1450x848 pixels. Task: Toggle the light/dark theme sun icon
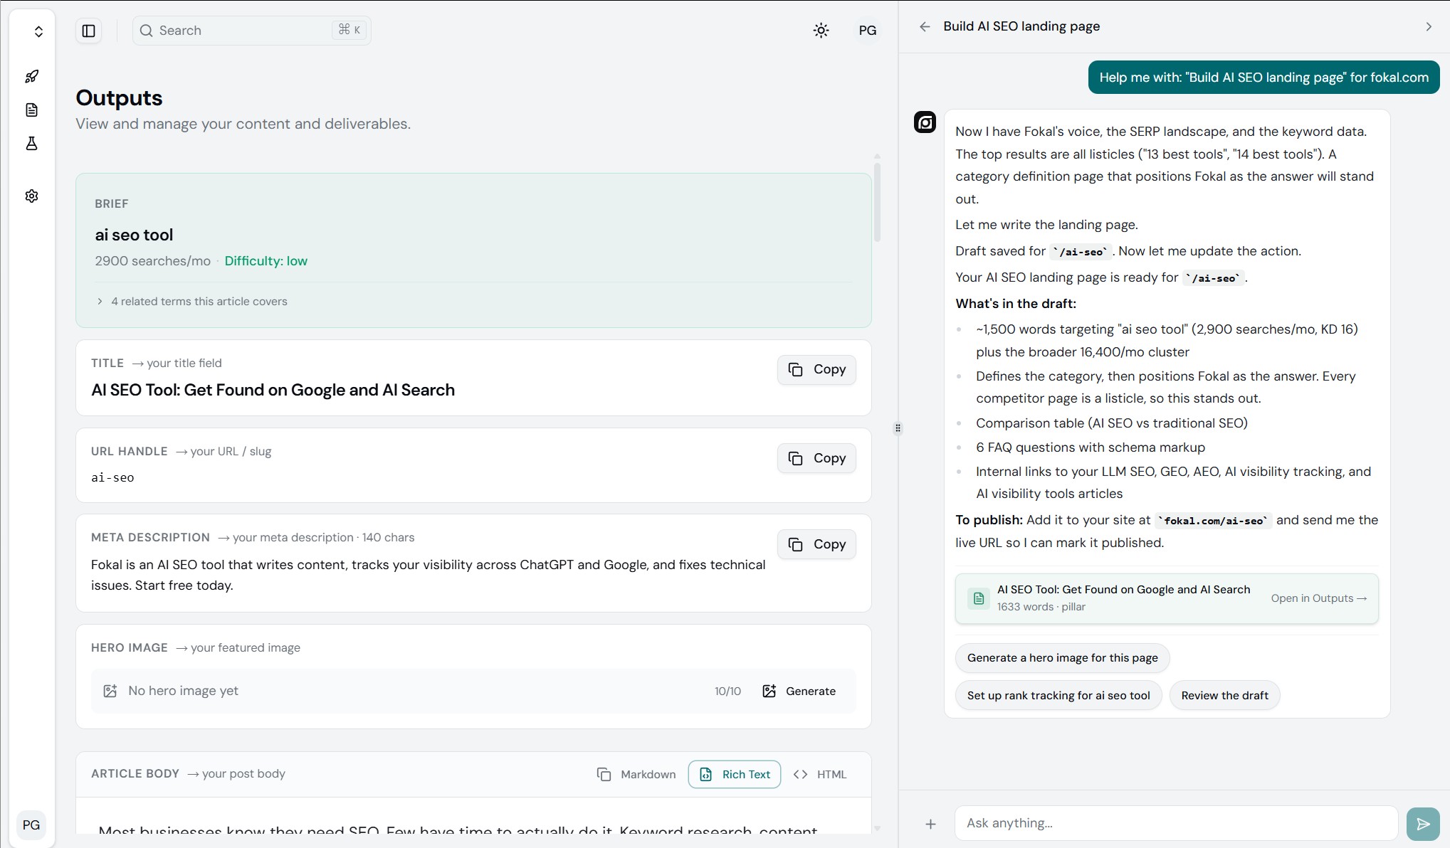(x=820, y=30)
